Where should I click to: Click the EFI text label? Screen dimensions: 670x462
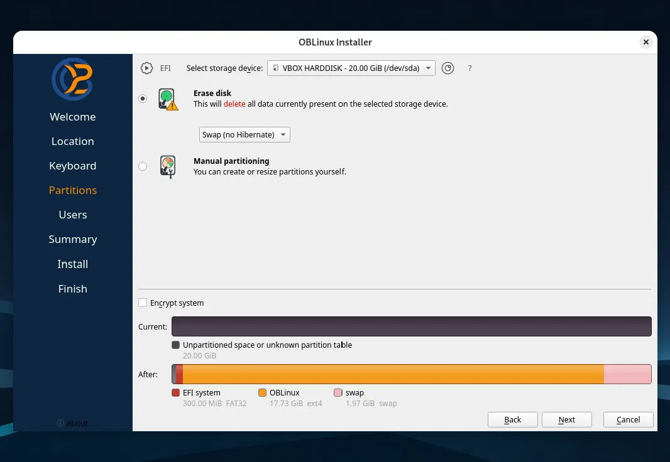click(x=165, y=68)
